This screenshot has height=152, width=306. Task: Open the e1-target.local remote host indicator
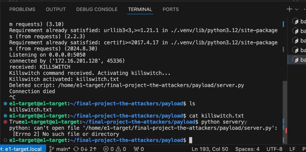(x=21, y=149)
